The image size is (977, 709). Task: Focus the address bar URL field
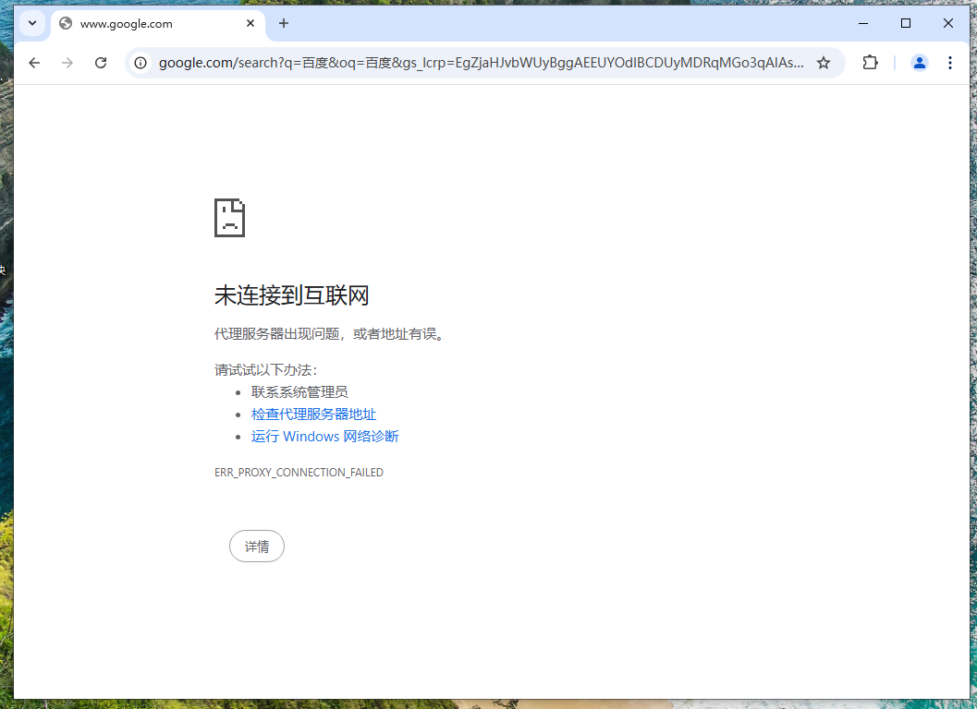(x=481, y=63)
